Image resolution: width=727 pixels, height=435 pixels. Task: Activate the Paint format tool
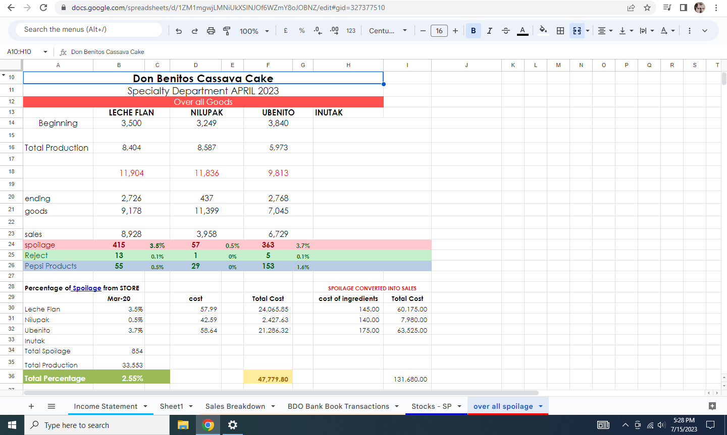tap(227, 31)
